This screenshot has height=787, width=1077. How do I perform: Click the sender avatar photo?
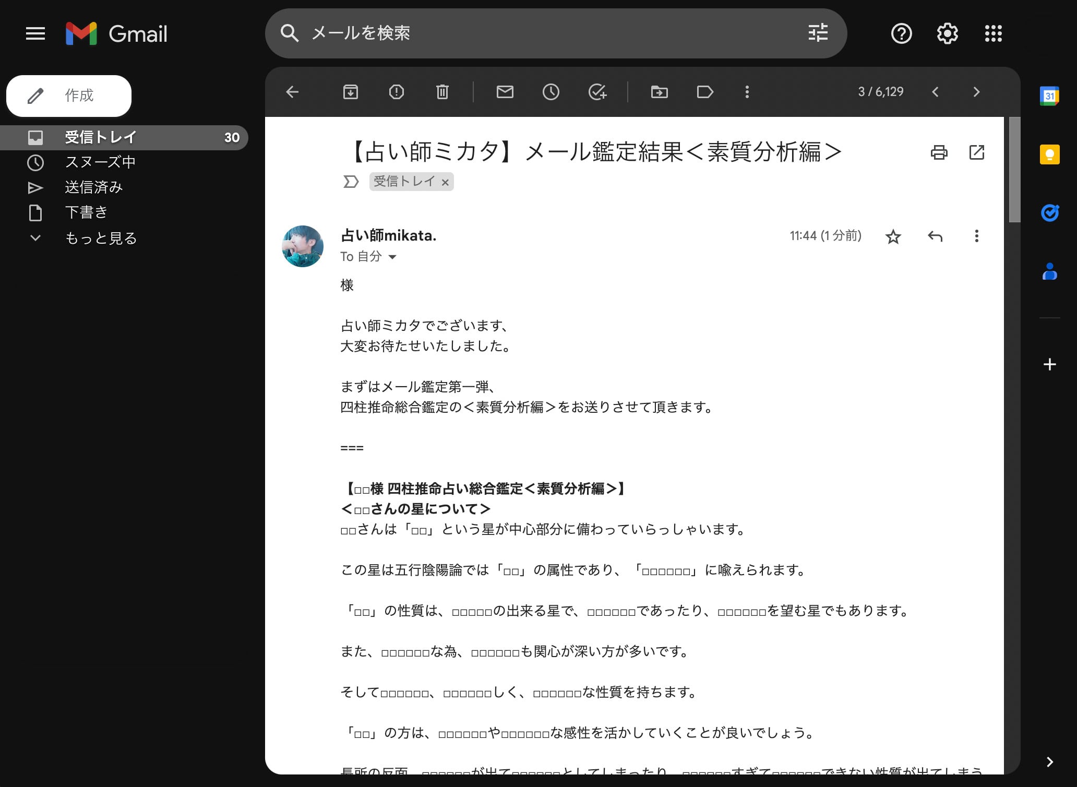pos(302,246)
